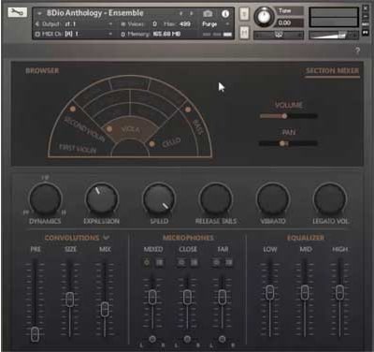374x352 pixels.
Task: Click the Tune value field 0.00
Action: (x=289, y=22)
